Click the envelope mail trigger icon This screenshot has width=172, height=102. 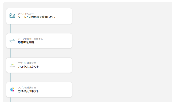point(12,16)
